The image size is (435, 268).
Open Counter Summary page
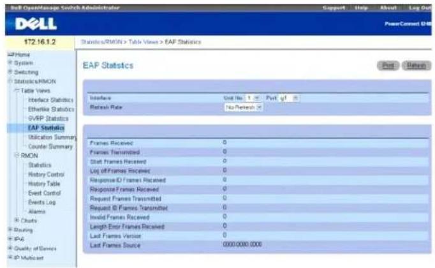click(x=50, y=147)
